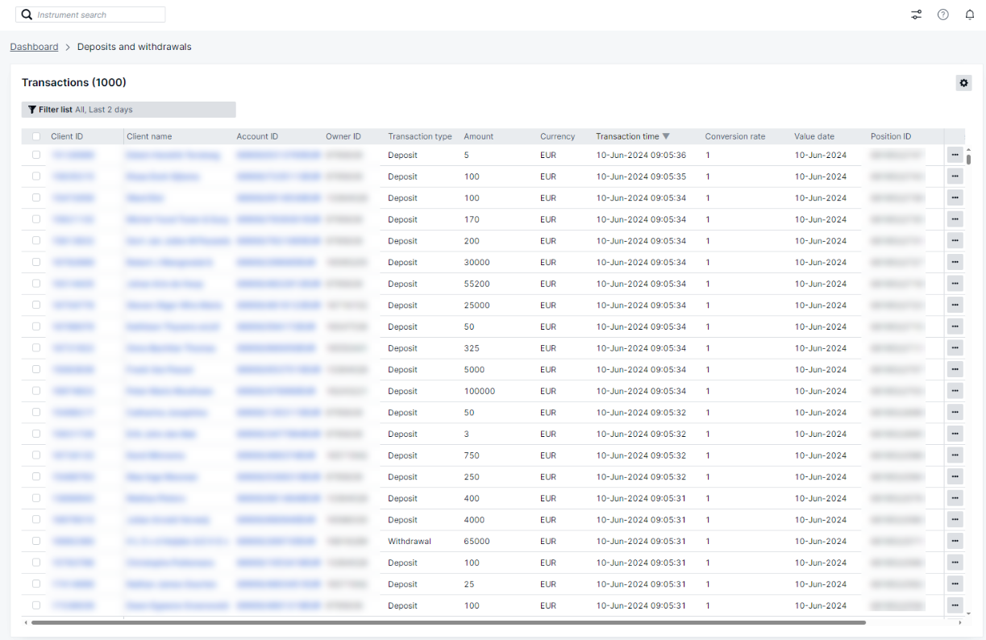
Task: Go to Dashboard breadcrumb link
Action: click(x=34, y=47)
